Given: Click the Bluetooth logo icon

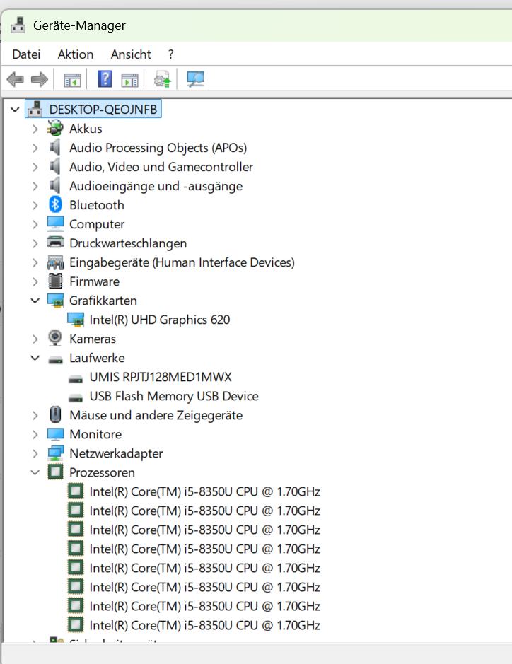Looking at the screenshot, I should 55,205.
